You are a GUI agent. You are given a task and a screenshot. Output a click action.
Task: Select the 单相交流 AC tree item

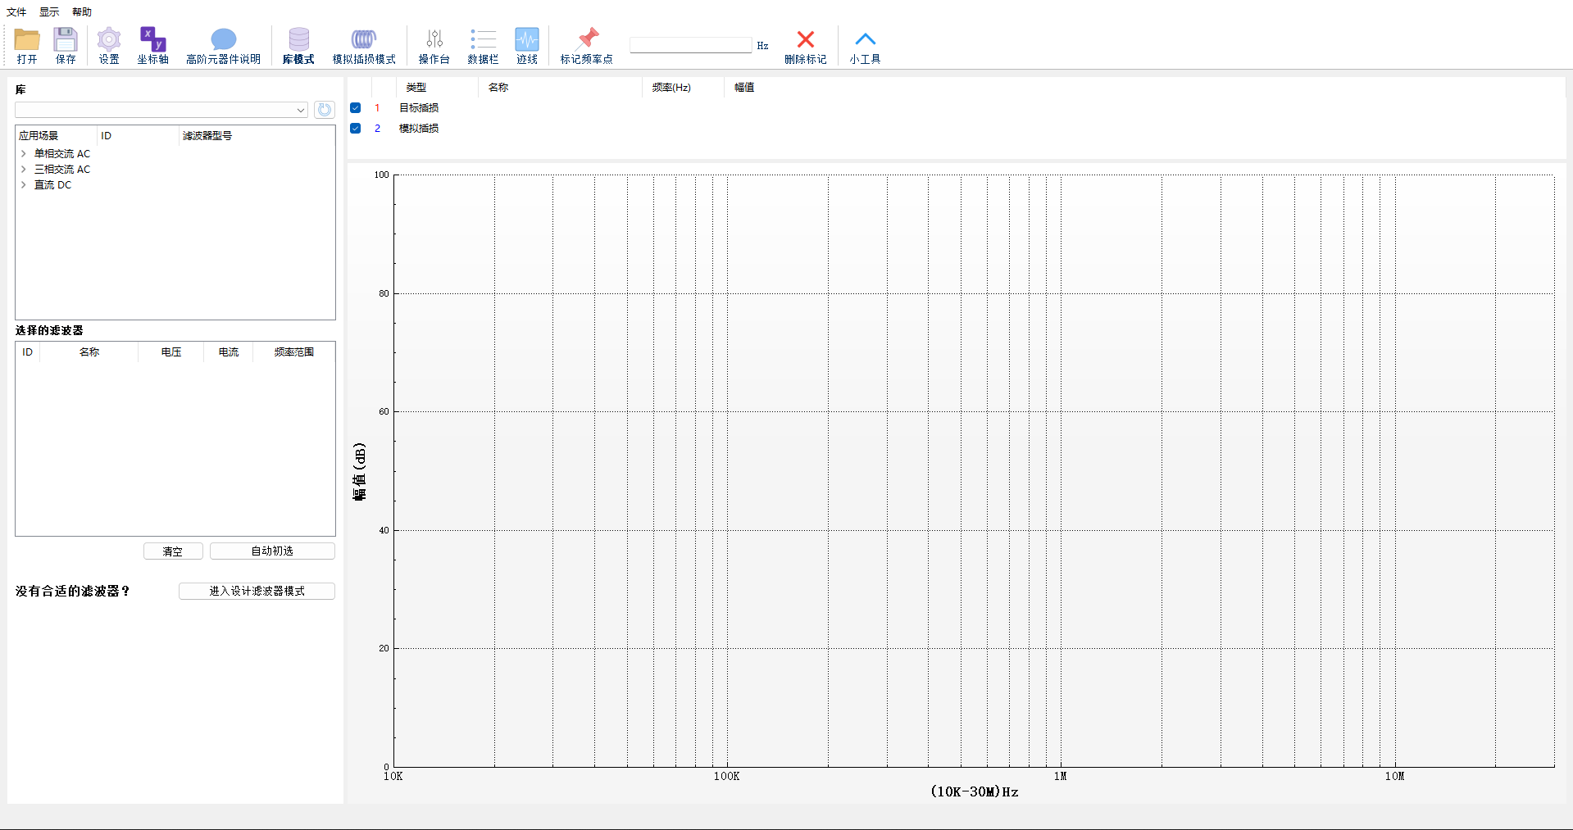62,154
